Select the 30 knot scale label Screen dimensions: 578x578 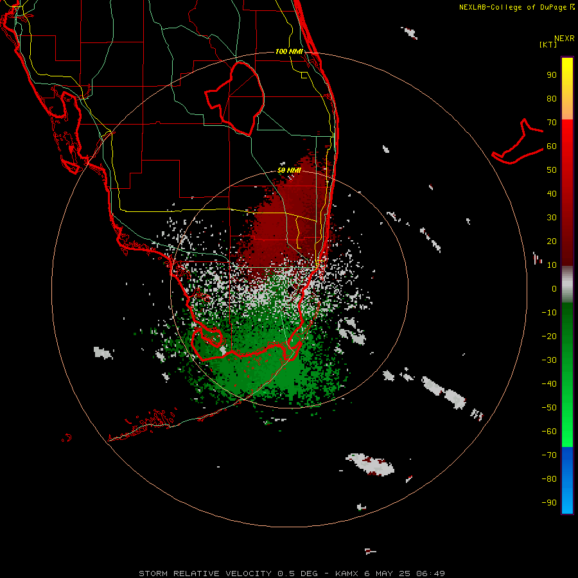pyautogui.click(x=552, y=218)
